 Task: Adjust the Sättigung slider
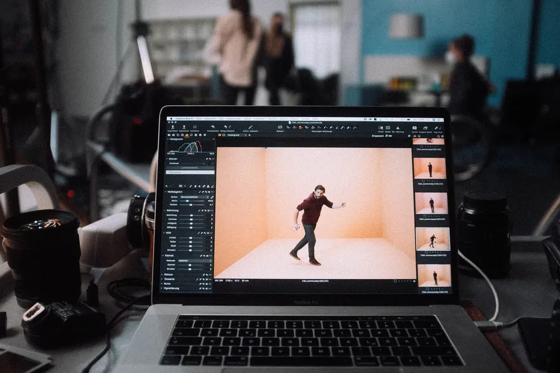pyautogui.click(x=191, y=228)
